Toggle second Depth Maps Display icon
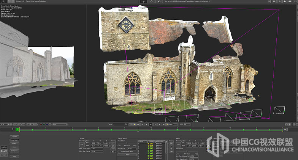The image size is (298, 160). 171,146
